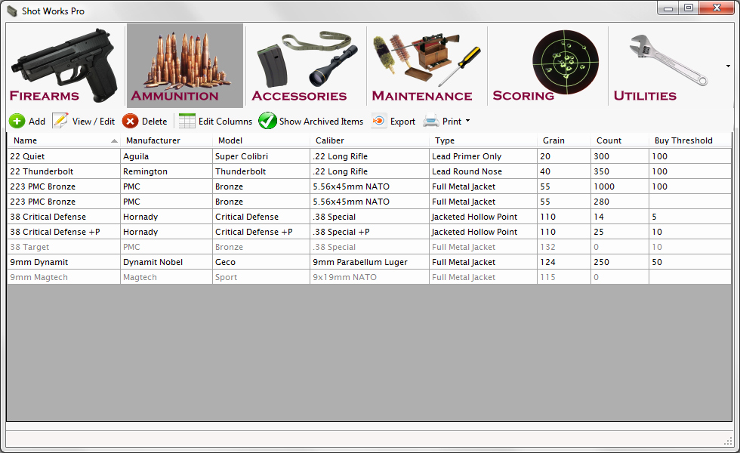This screenshot has width=740, height=453.
Task: Select the archived 9mm Magtech row
Action: click(x=369, y=277)
